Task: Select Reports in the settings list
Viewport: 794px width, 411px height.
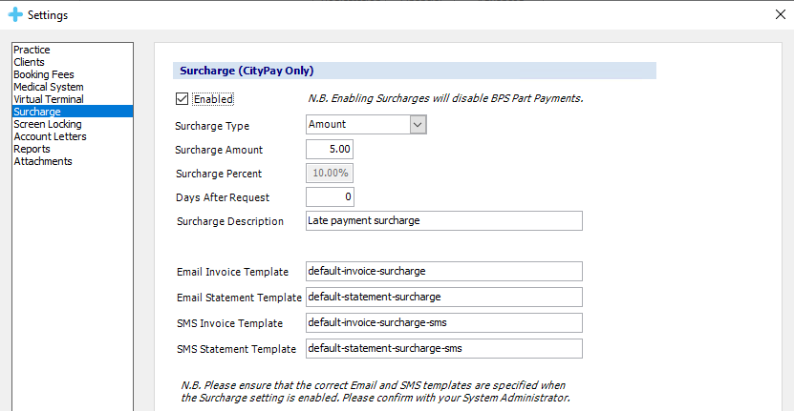Action: (x=32, y=149)
